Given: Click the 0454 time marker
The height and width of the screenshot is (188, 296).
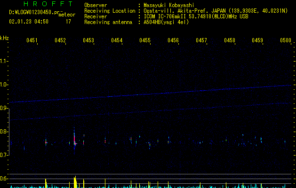Looking at the screenshot, I should [x=117, y=40].
